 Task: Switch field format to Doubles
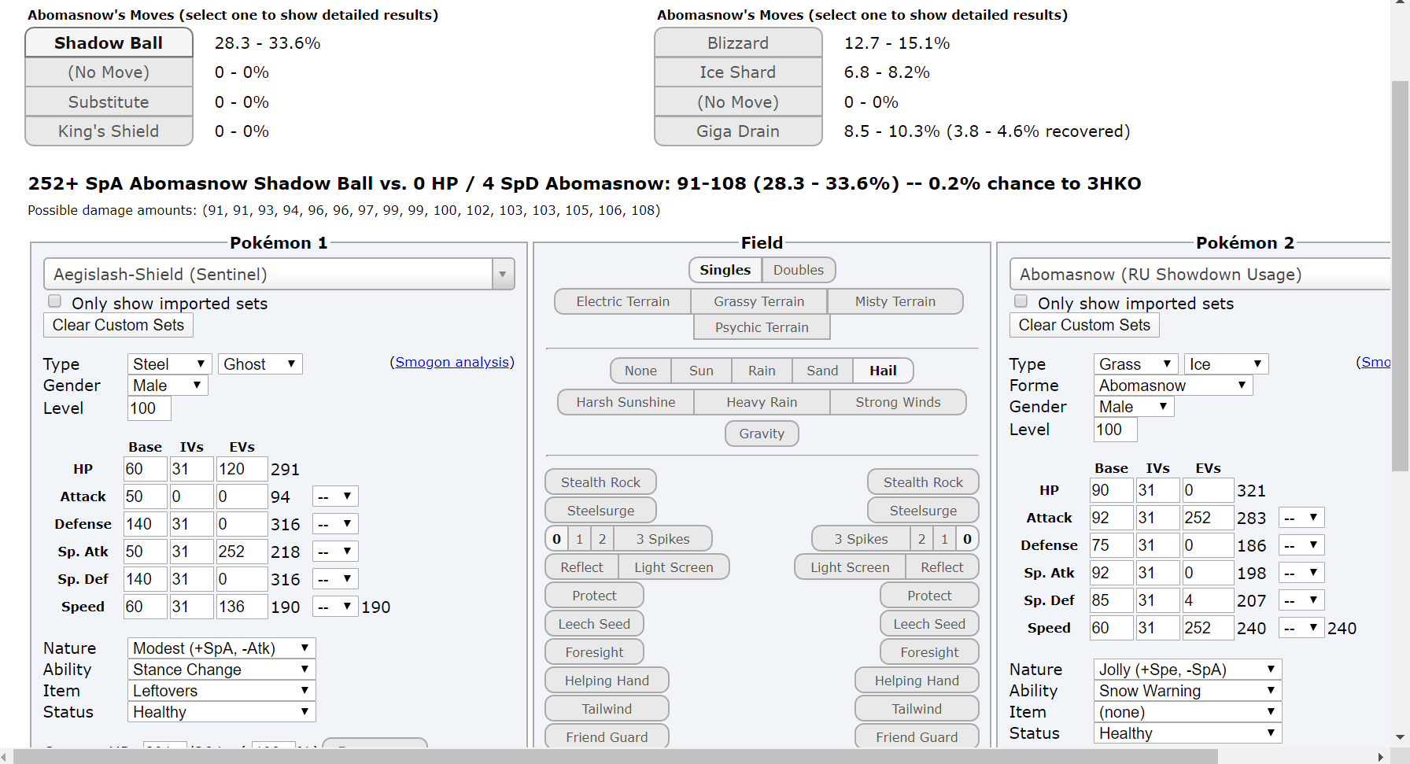pyautogui.click(x=799, y=270)
